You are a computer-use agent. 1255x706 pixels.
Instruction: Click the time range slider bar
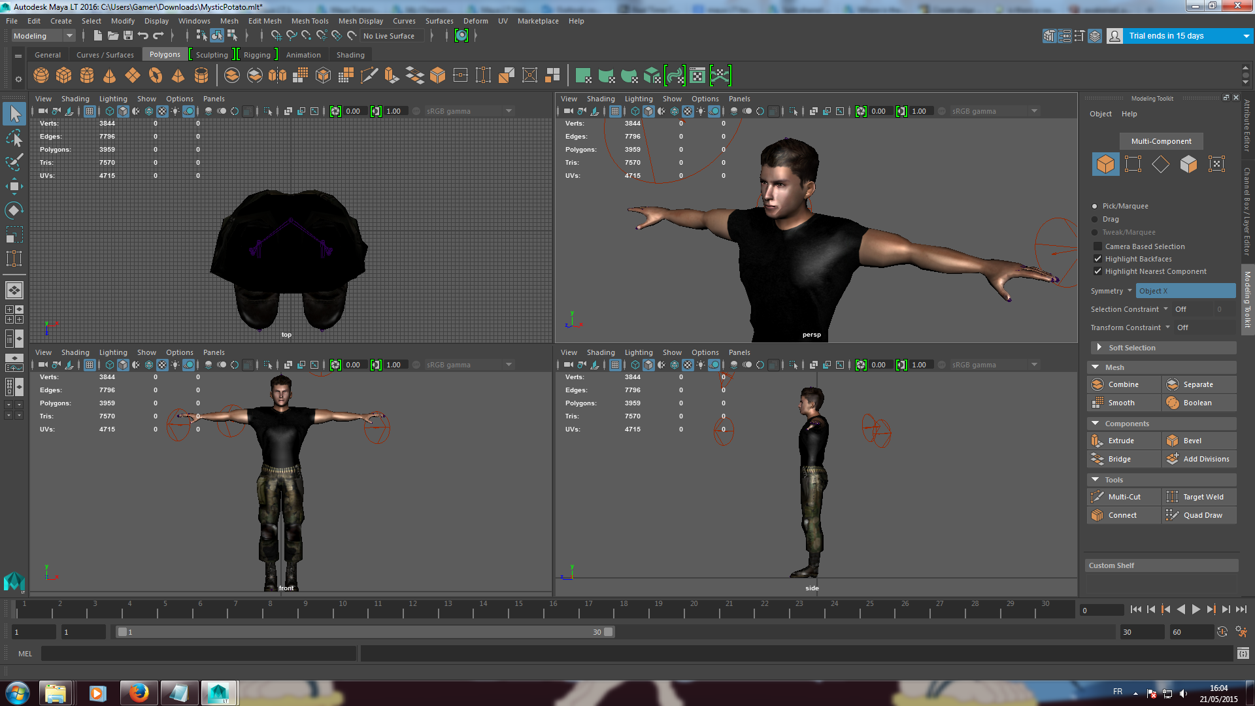pyautogui.click(x=365, y=632)
